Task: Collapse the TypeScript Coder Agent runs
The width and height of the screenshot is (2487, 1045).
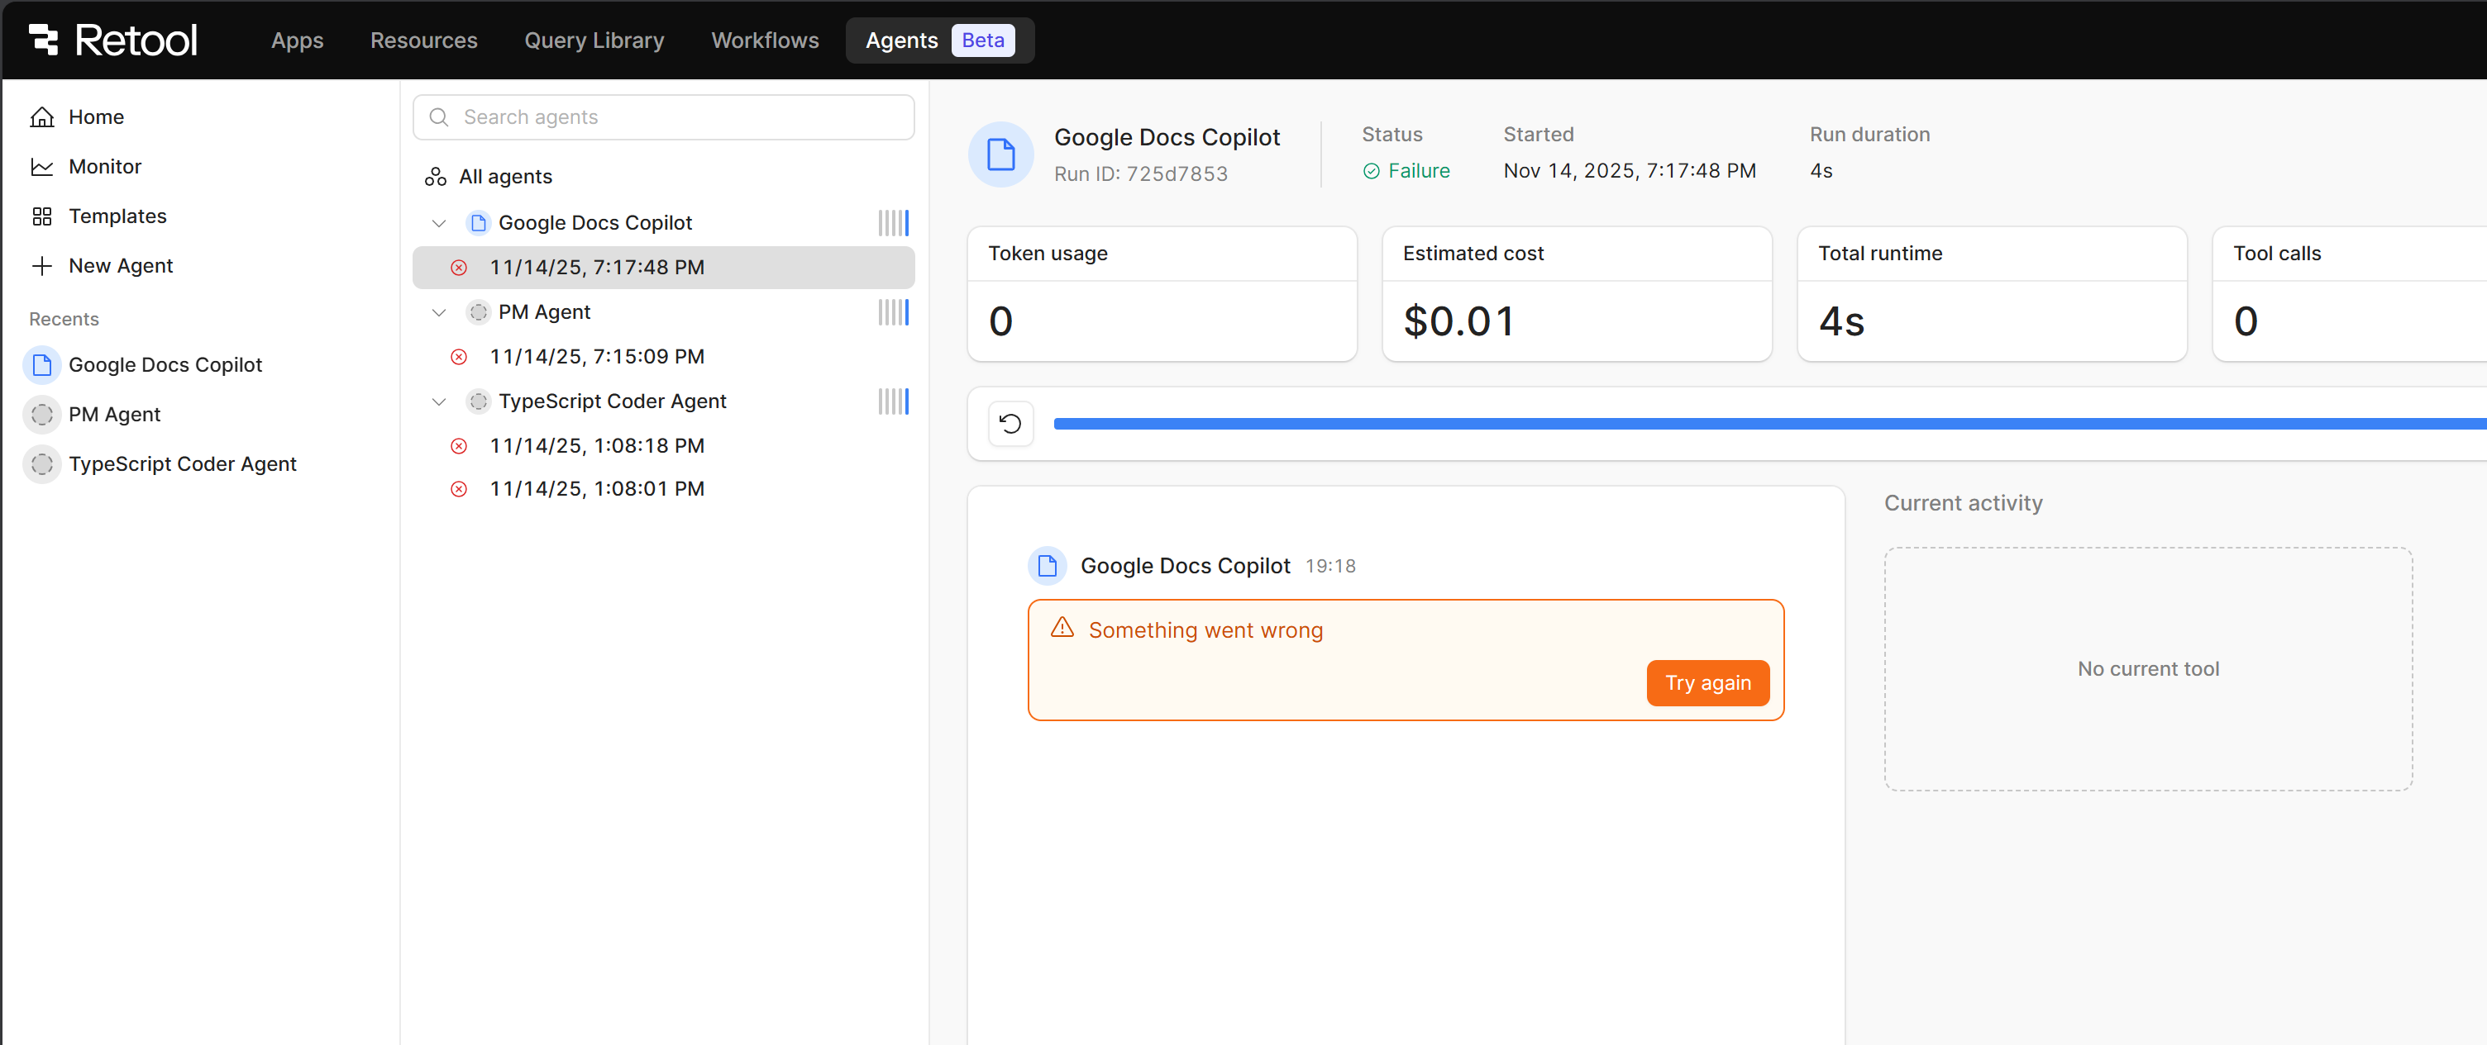Action: coord(438,401)
